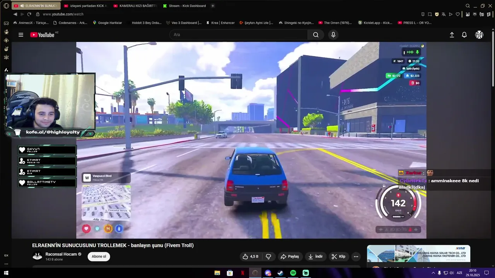495x278 pixels.
Task: Open File Explorer from the taskbar
Action: click(217, 273)
